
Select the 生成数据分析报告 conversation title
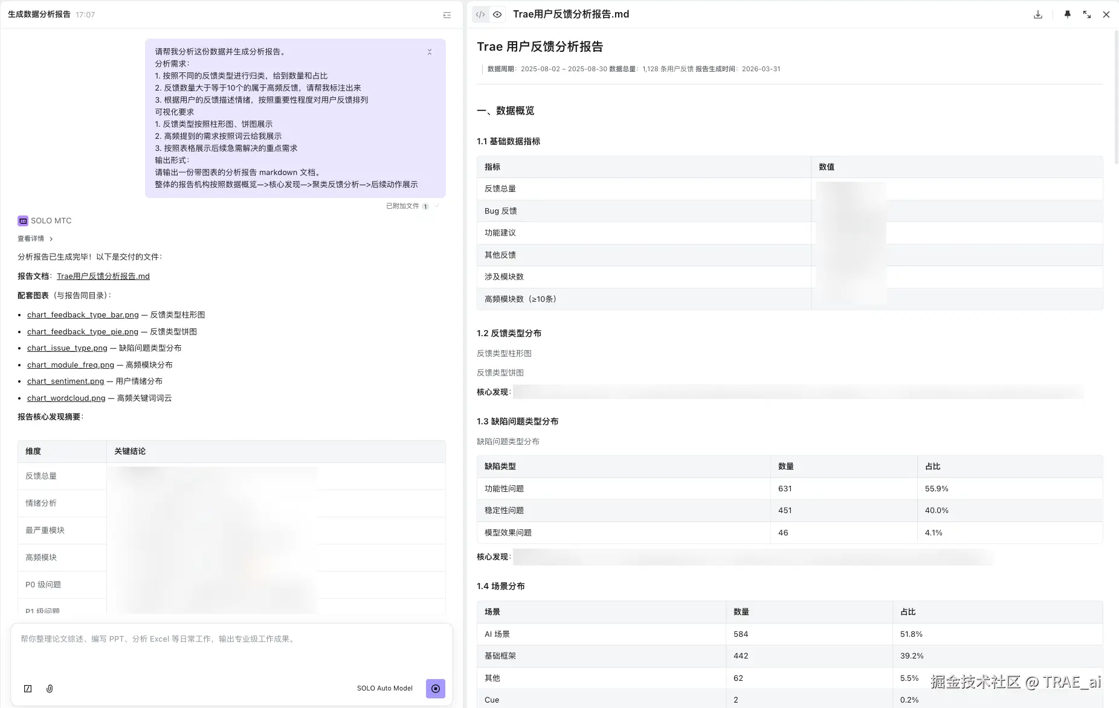click(x=39, y=14)
